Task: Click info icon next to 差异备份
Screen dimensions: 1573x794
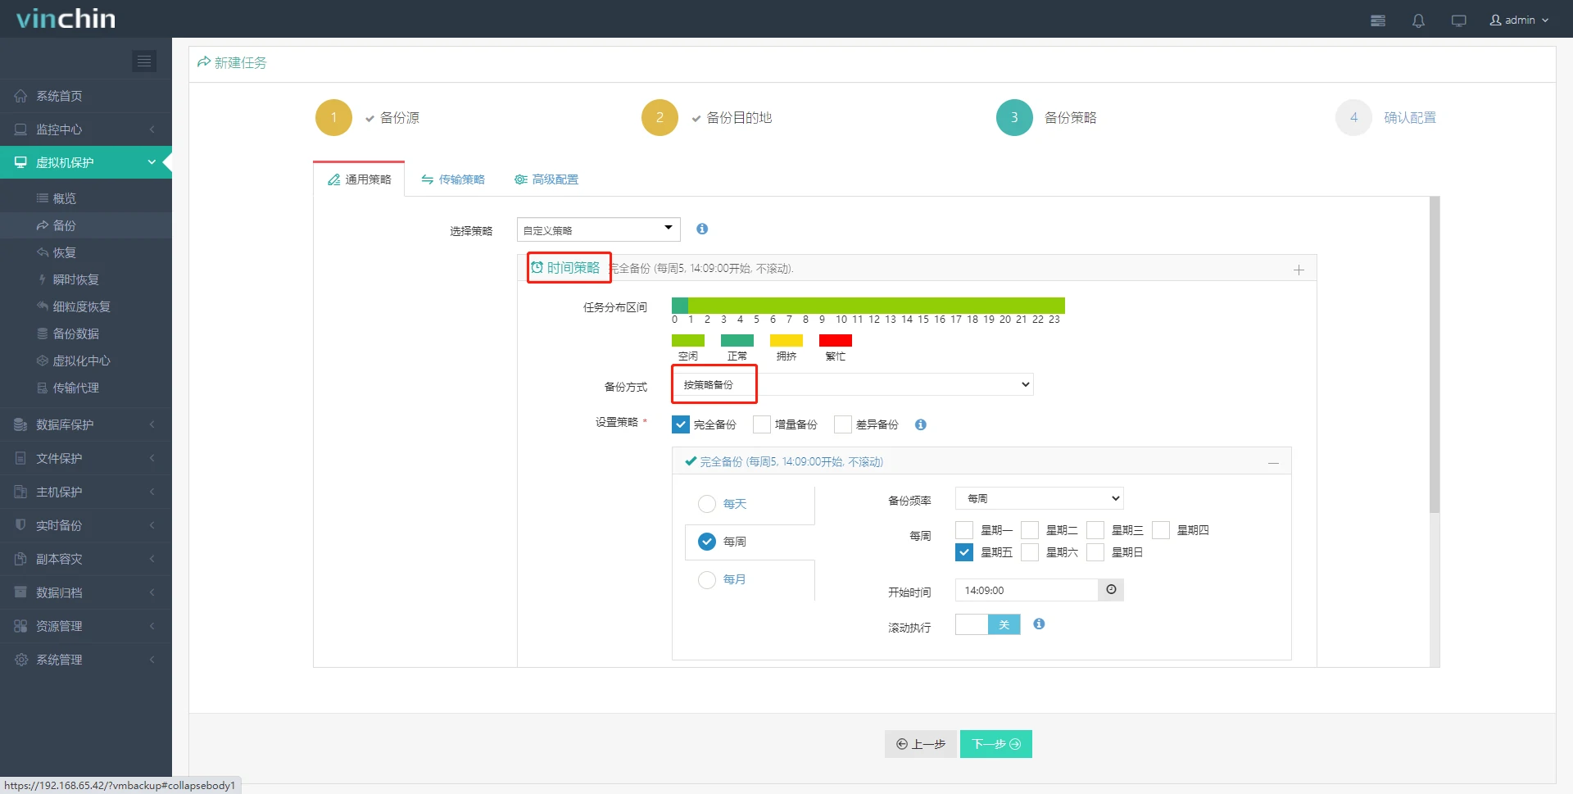Action: click(921, 424)
